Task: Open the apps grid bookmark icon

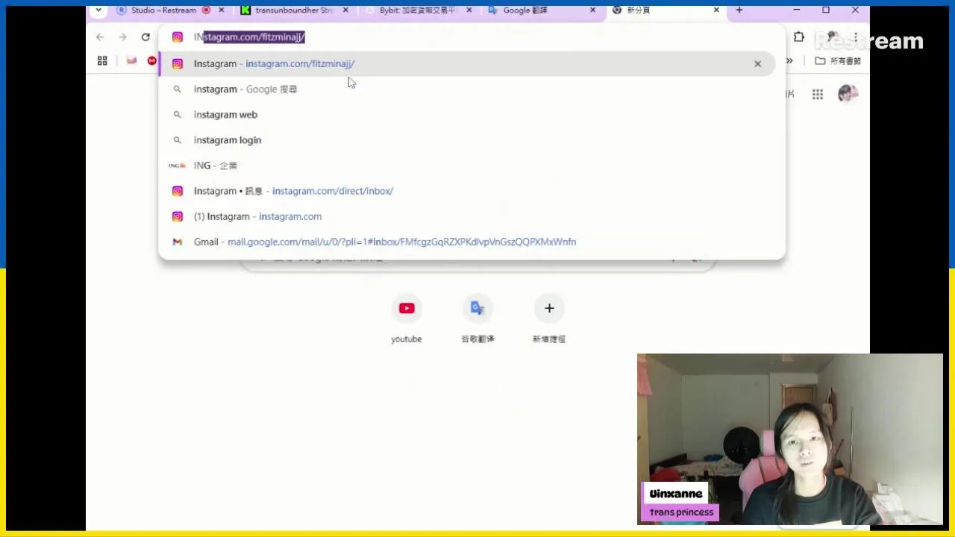Action: [102, 61]
